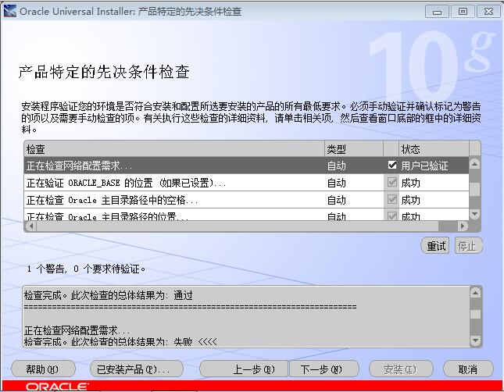The width and height of the screenshot is (504, 392).
Task: Select row 正在检查网络配置需求
Action: click(x=247, y=166)
